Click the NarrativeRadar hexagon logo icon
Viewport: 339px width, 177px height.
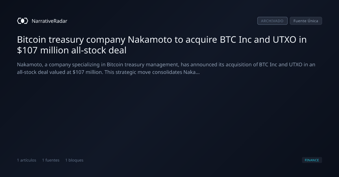23,21
